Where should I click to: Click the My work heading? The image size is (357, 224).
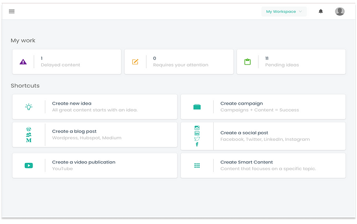tap(23, 41)
